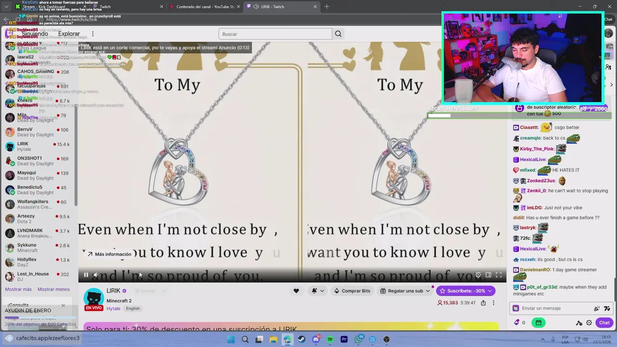This screenshot has height=347, width=617.
Task: Switch to Contenido del canal YouTube tab
Action: click(x=204, y=6)
